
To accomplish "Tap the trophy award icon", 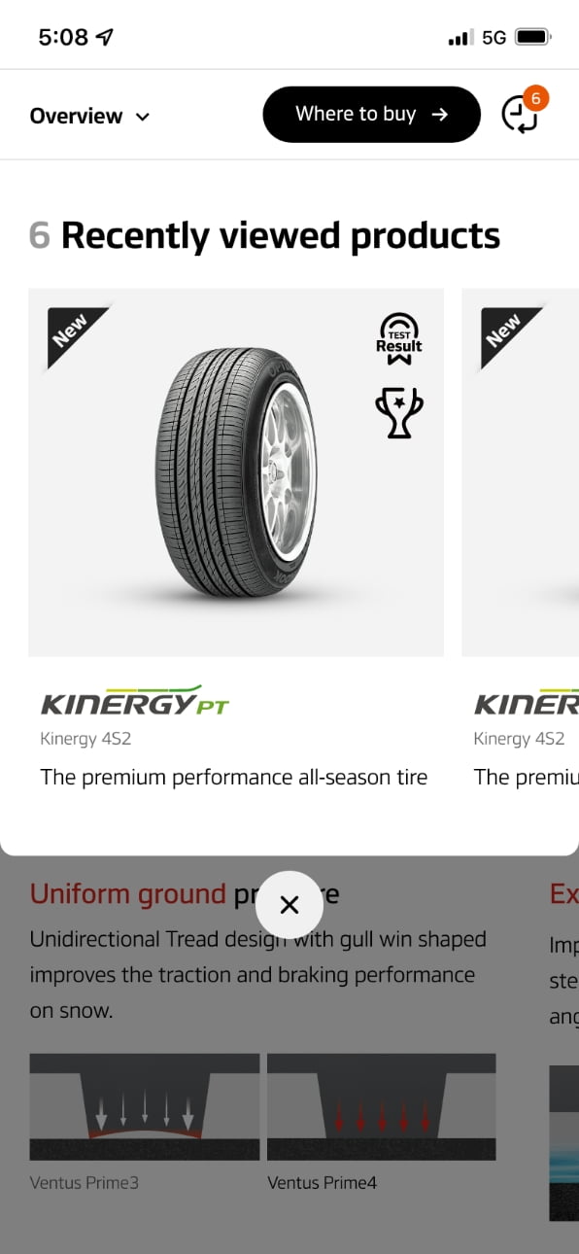I will 399,413.
